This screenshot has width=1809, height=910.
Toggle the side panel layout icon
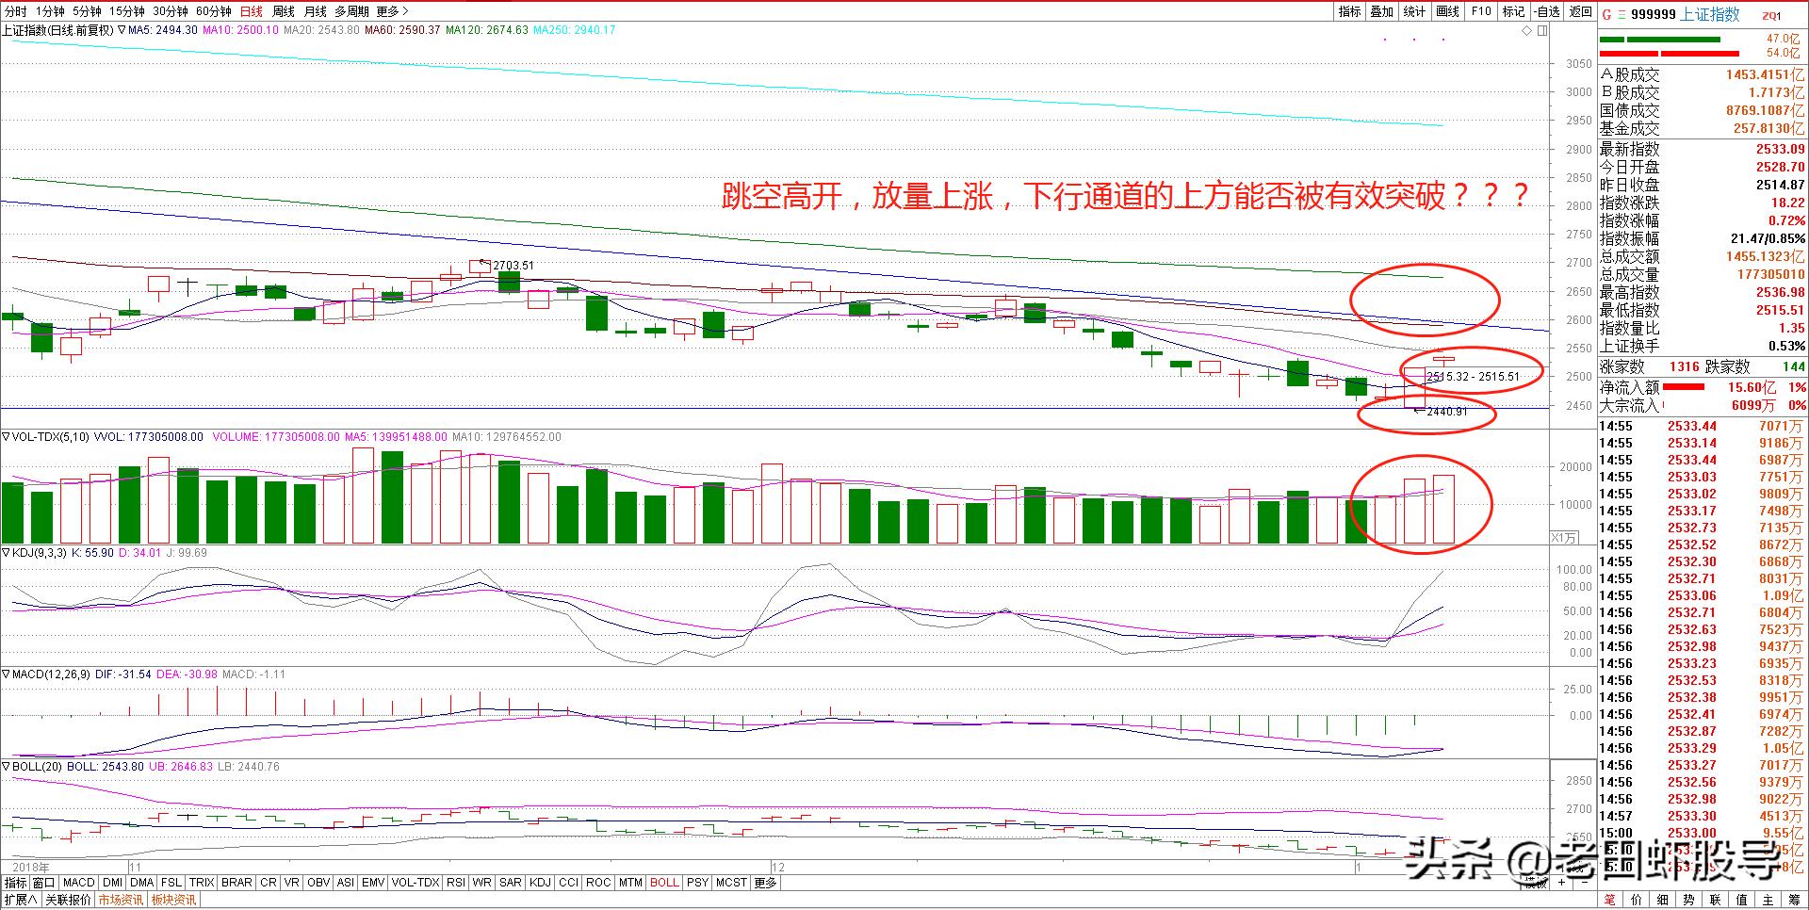coord(1542,30)
